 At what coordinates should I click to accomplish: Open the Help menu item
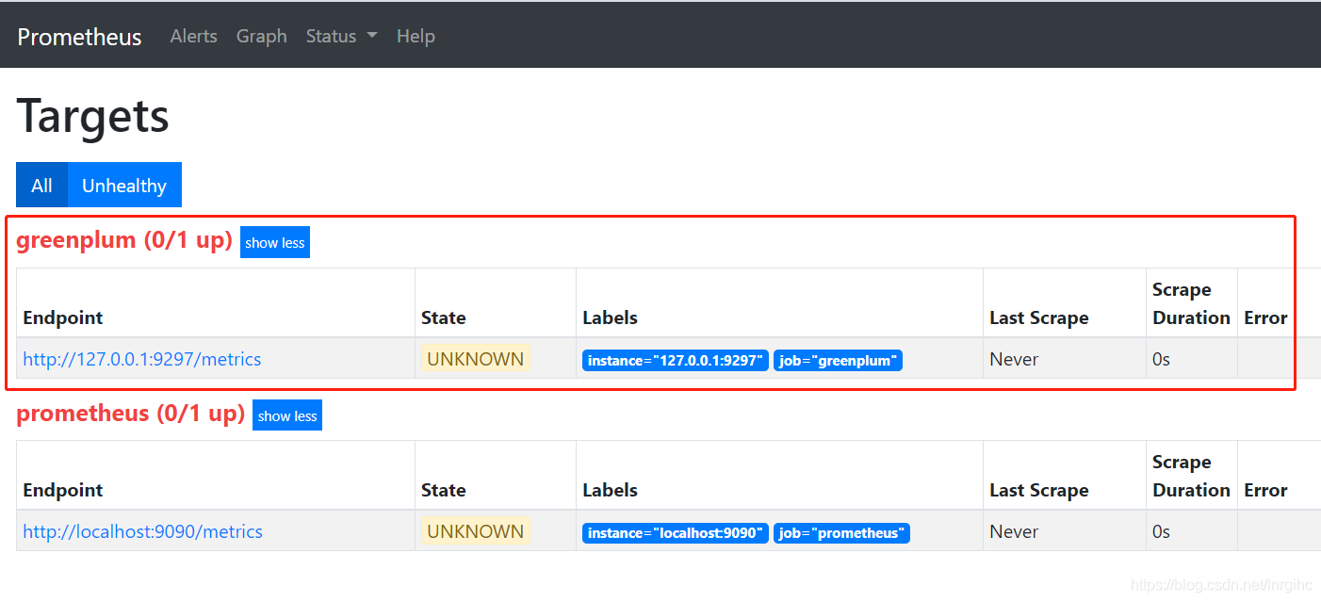[x=416, y=36]
